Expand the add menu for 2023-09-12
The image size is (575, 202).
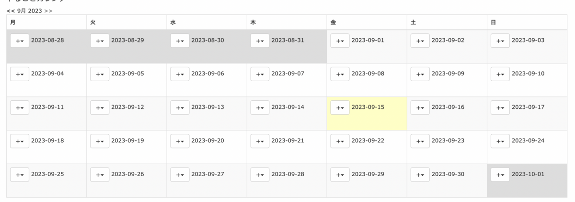pos(100,108)
